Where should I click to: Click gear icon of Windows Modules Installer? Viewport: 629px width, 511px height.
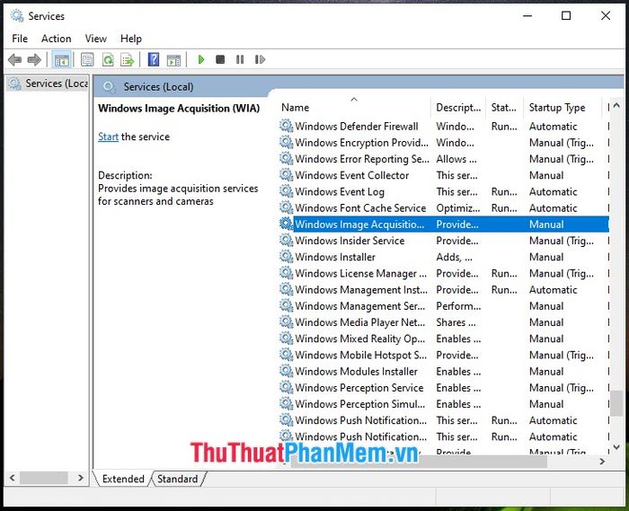286,371
